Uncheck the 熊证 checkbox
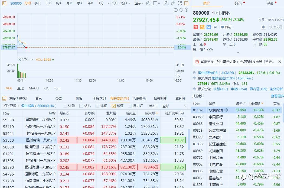Screen dimensions: 284x188 point(114,106)
